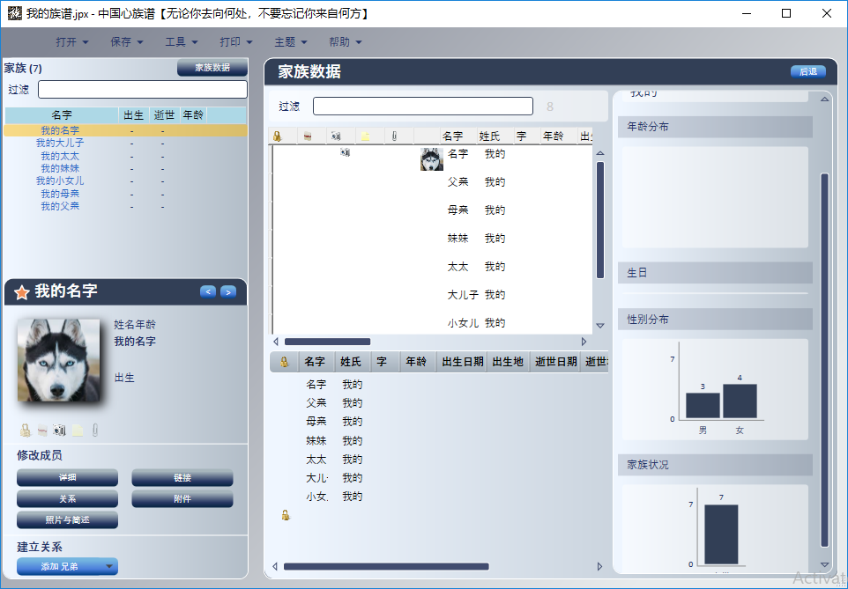Click the camera icon under member photo
Image resolution: width=848 pixels, height=589 pixels.
[x=59, y=431]
